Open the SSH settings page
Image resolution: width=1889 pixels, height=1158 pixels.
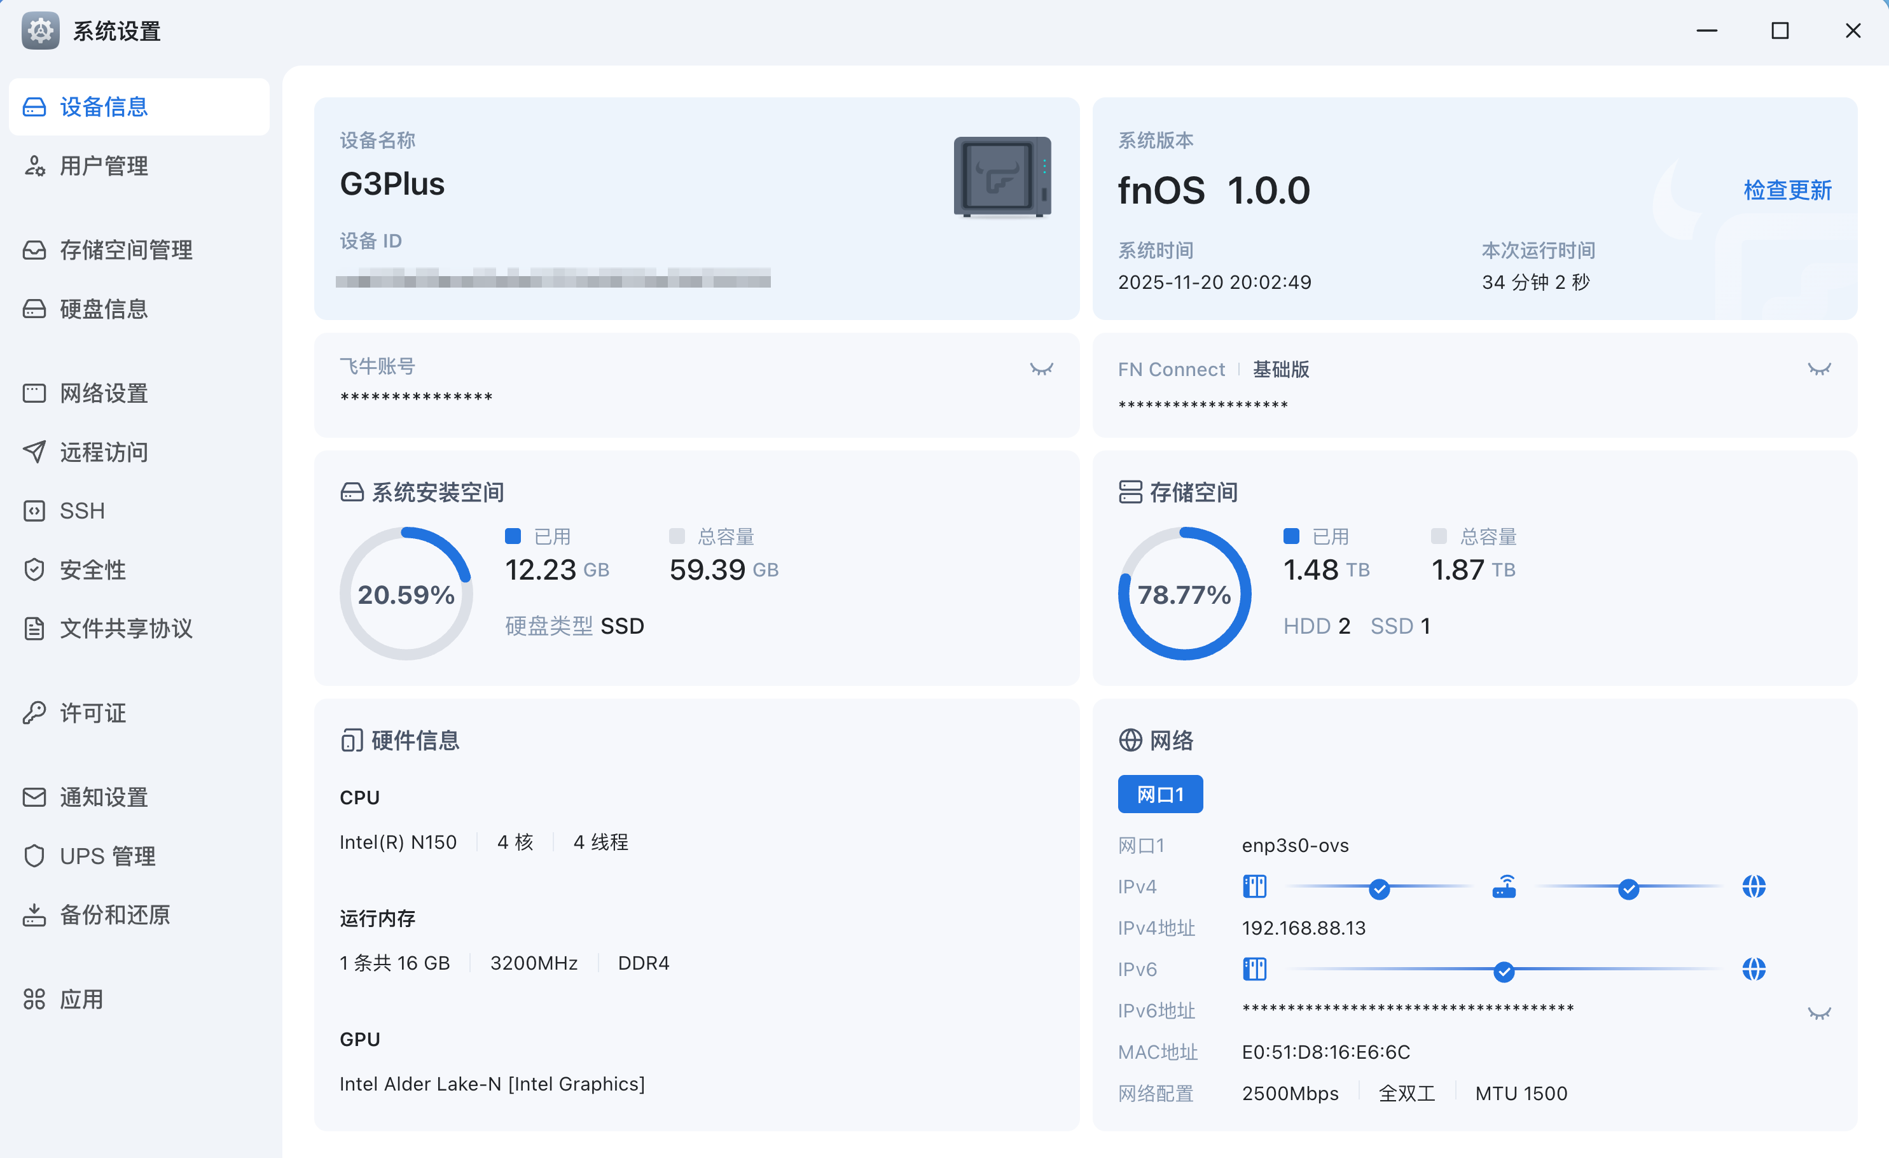(82, 511)
